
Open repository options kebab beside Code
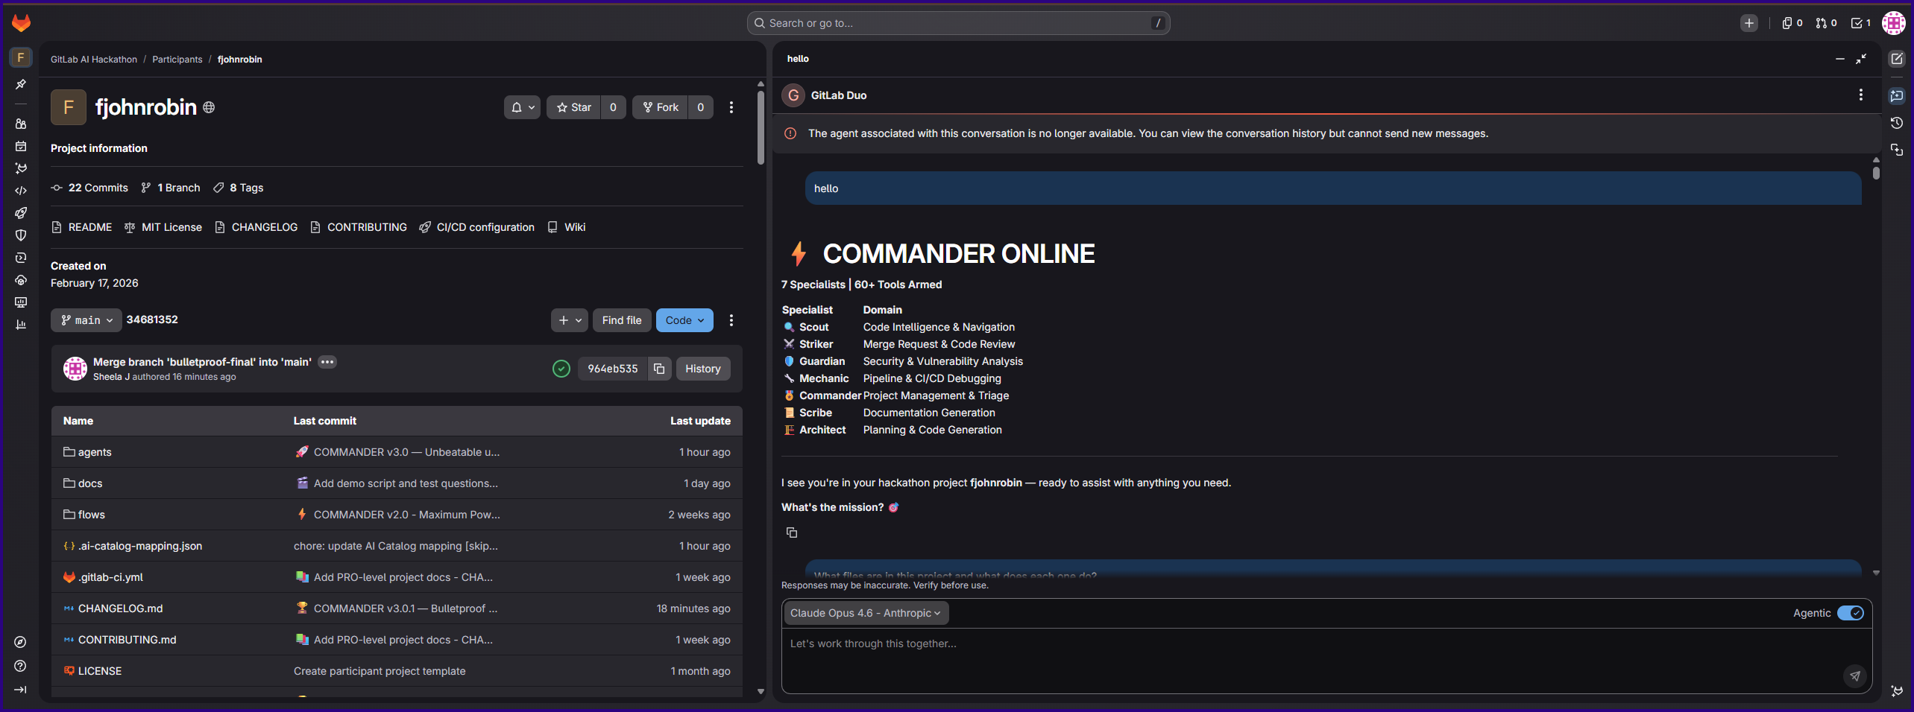coord(731,320)
